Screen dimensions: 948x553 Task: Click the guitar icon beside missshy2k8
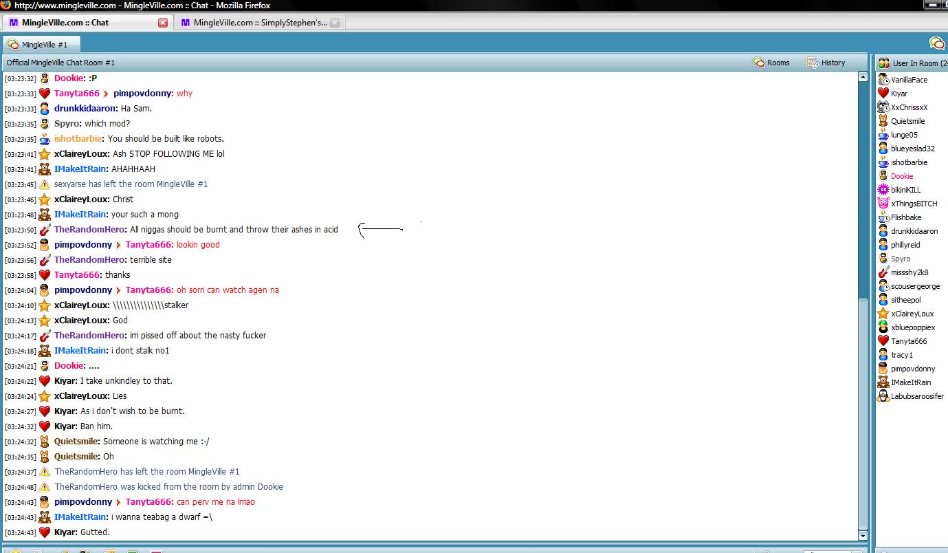click(x=883, y=272)
